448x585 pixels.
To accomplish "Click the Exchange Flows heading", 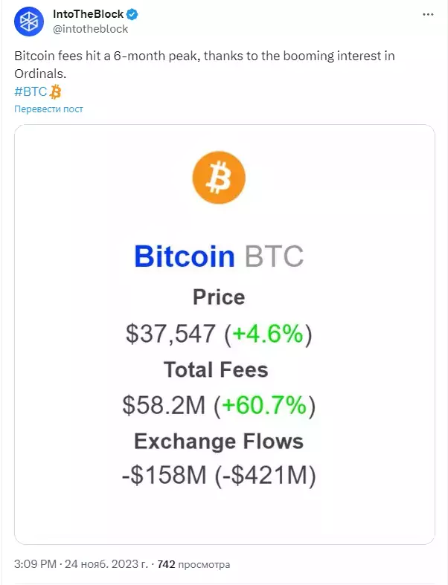I will point(219,442).
